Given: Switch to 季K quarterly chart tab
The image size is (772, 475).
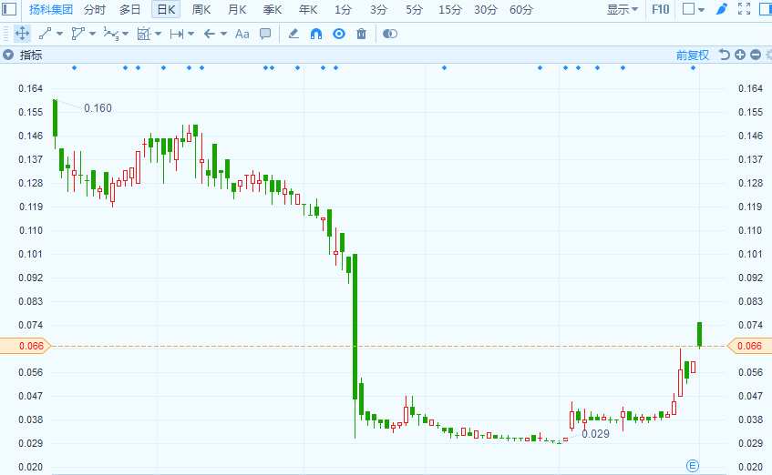Looking at the screenshot, I should click(273, 9).
